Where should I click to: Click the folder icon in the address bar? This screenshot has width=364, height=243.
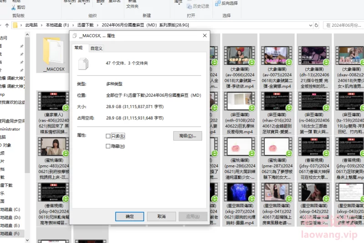(x=15, y=25)
